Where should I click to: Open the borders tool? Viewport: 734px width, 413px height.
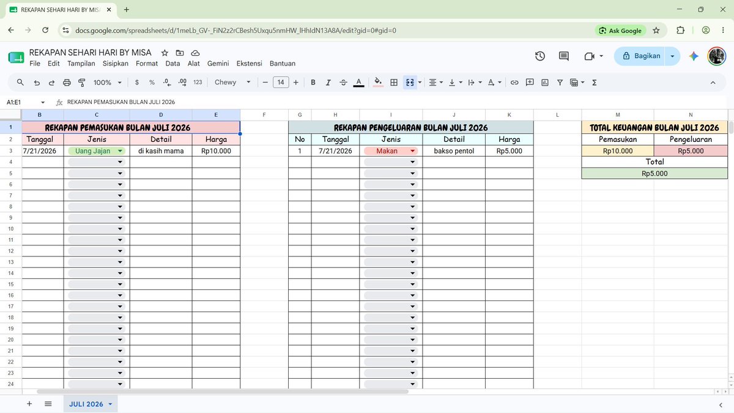coord(394,82)
